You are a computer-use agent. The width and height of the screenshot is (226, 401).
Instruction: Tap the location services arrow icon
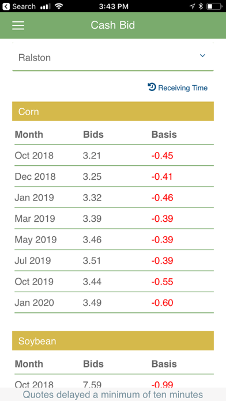[192, 6]
